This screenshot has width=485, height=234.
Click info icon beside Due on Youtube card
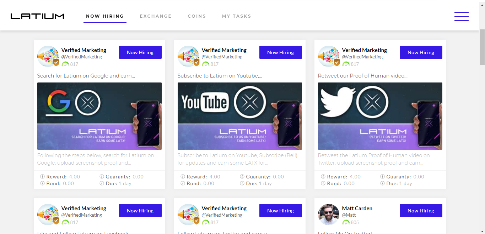click(x=242, y=183)
